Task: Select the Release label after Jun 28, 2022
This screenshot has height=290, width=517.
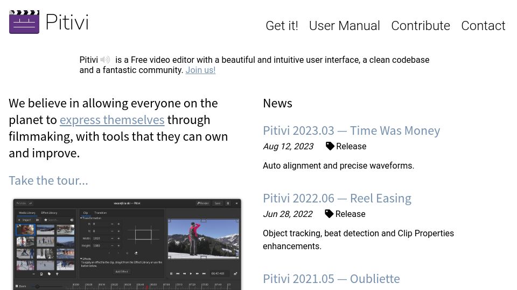Action: (350, 214)
